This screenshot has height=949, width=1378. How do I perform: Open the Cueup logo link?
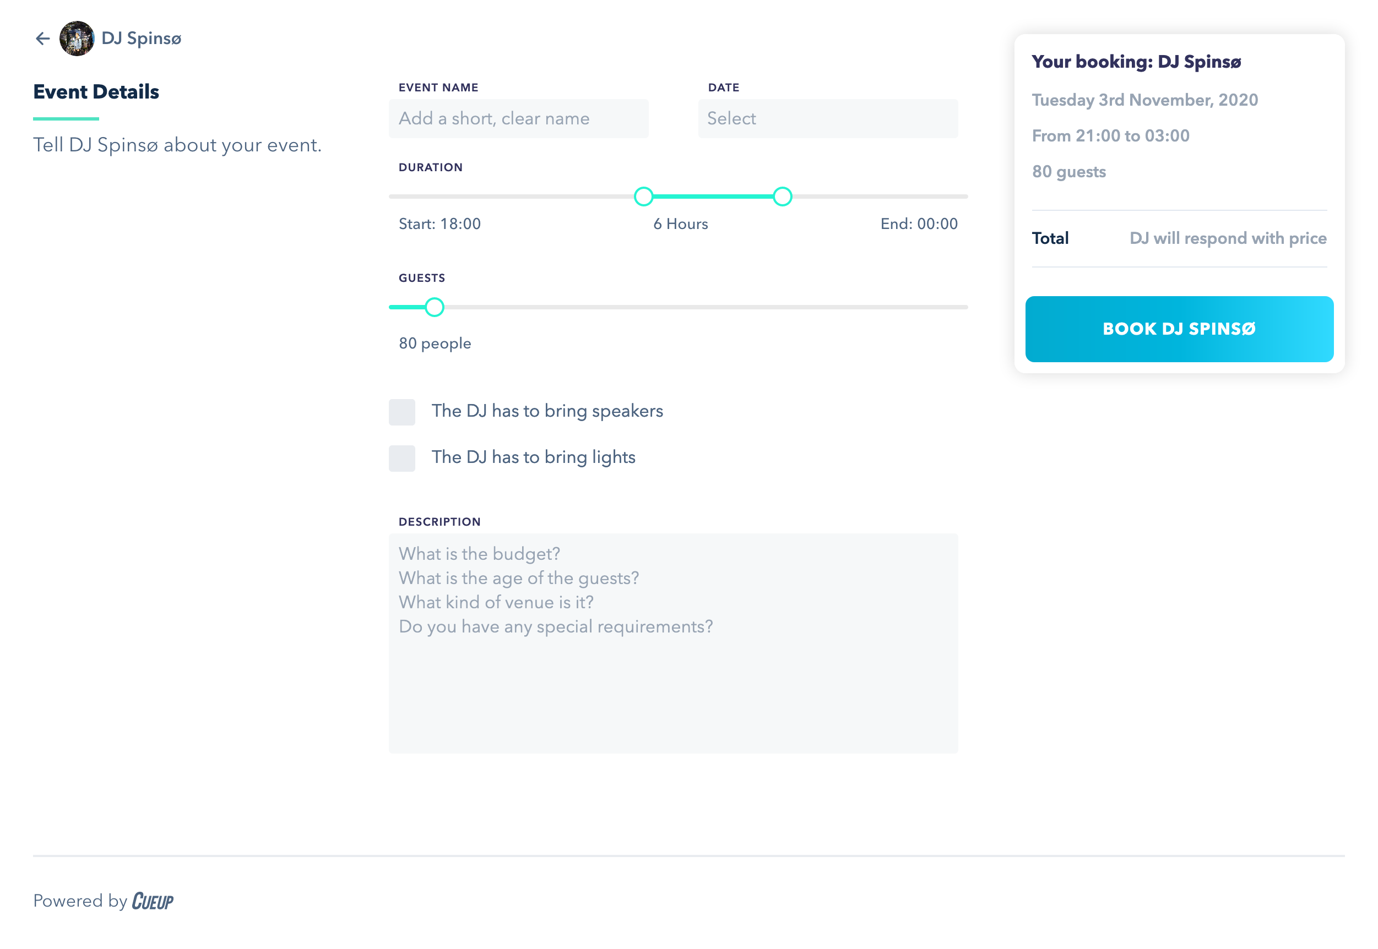pos(153,901)
